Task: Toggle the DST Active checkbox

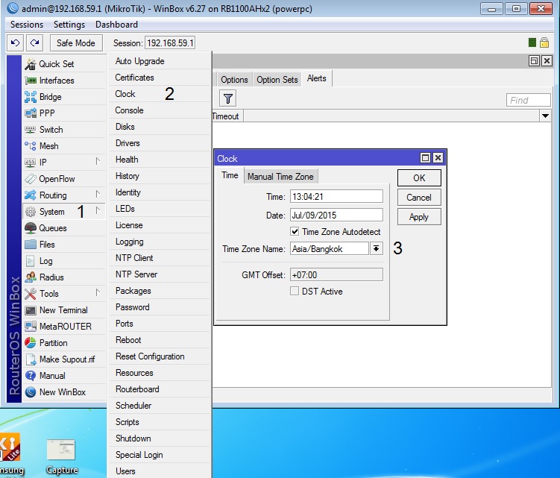Action: [295, 292]
